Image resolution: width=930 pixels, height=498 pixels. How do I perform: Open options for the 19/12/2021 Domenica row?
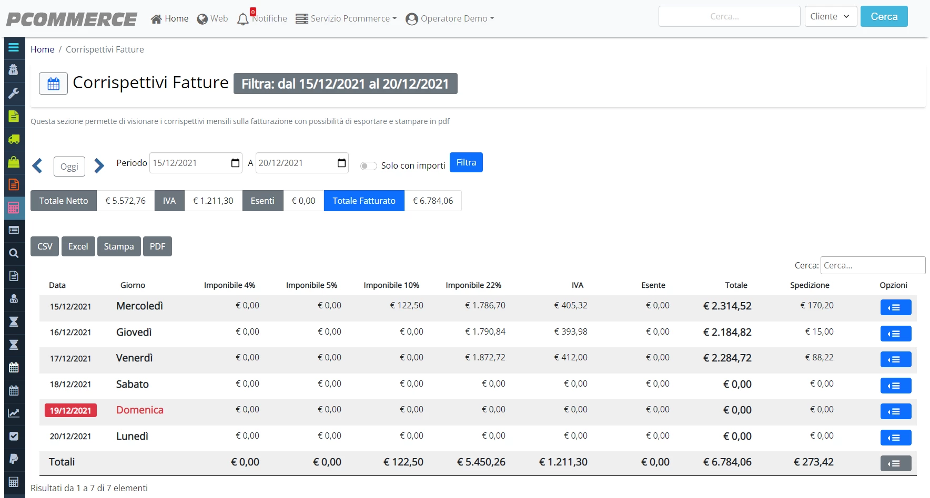pos(895,411)
